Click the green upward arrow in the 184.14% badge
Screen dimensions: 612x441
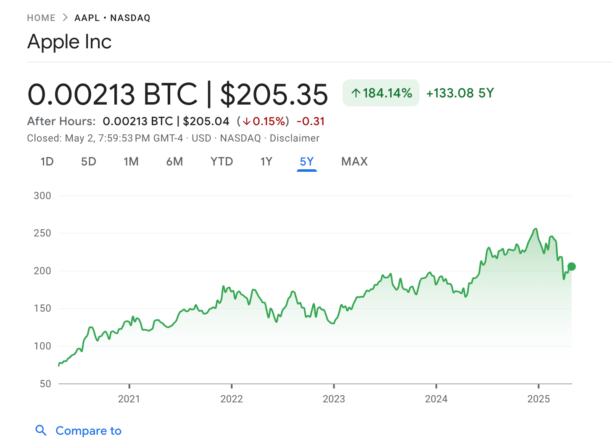click(x=357, y=93)
